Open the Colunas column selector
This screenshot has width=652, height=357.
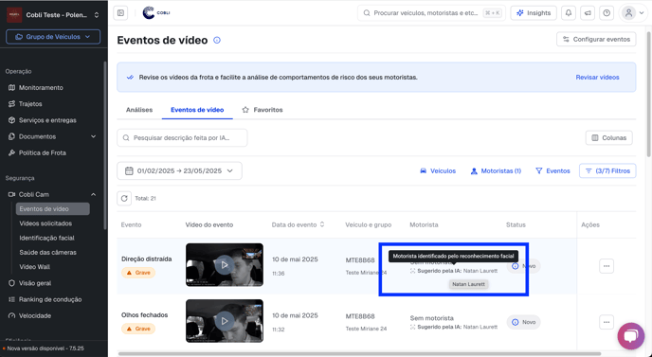click(608, 138)
